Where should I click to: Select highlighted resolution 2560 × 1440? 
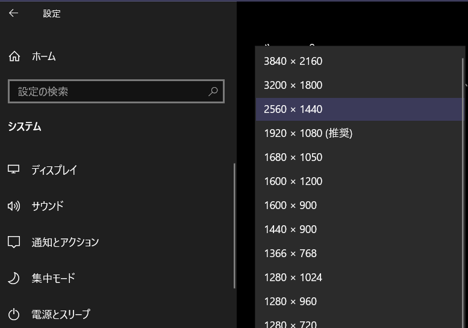[x=358, y=109]
